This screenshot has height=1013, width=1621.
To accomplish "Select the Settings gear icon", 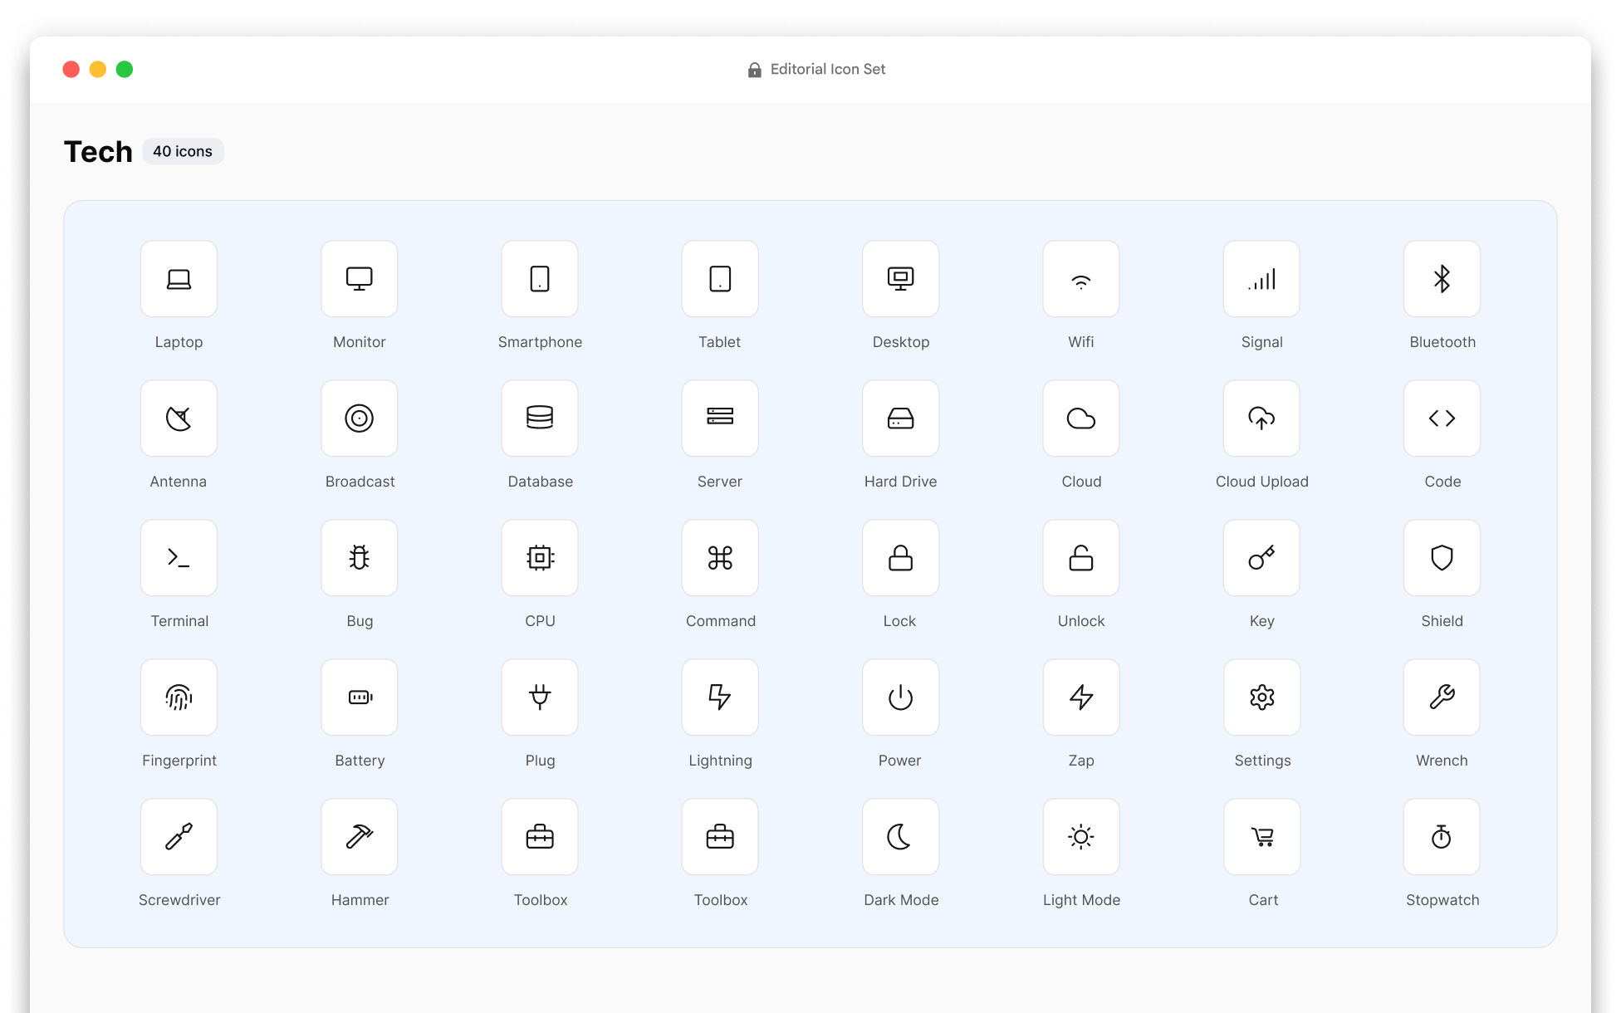I will (x=1261, y=697).
